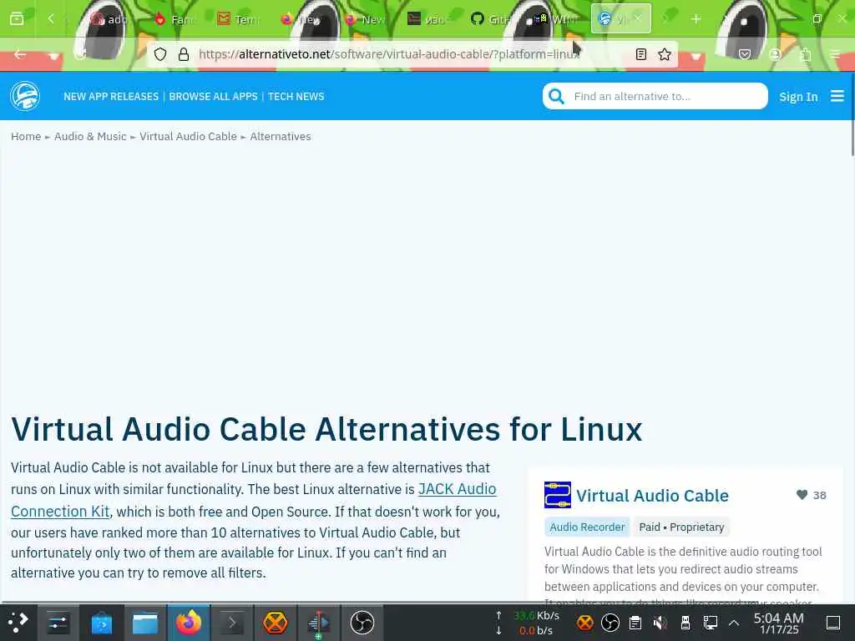855x641 pixels.
Task: Open Alternatives breadcrumb link
Action: click(x=281, y=136)
